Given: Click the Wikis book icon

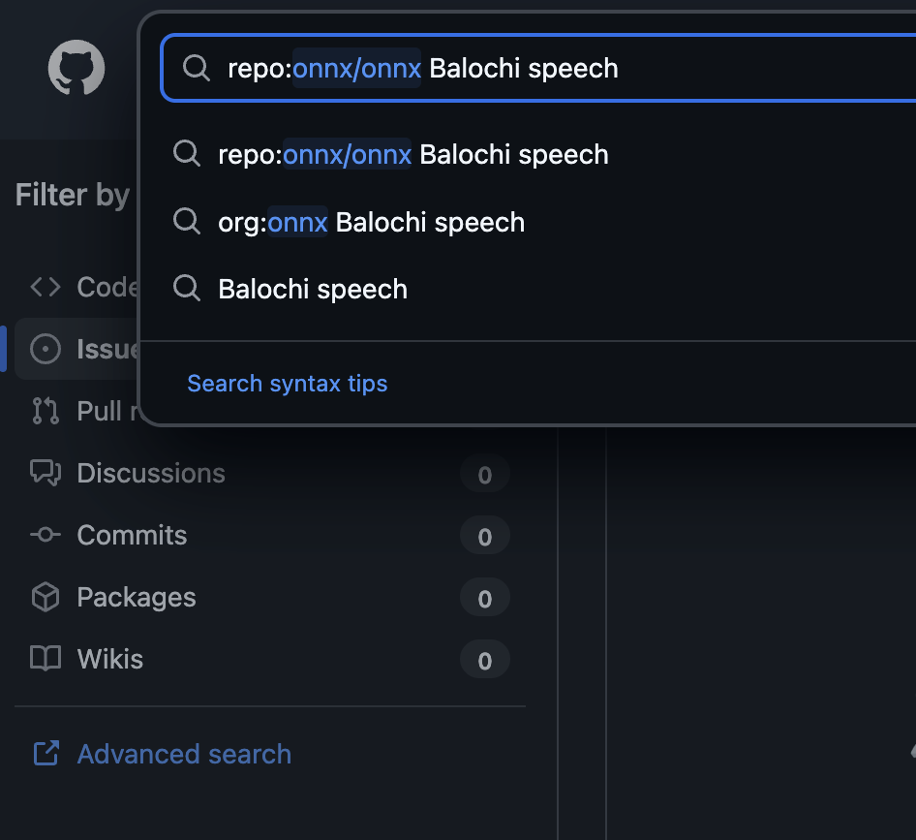Looking at the screenshot, I should (46, 659).
